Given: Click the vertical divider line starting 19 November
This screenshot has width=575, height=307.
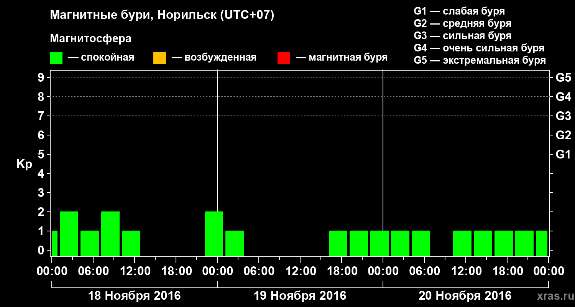Looking at the screenshot, I should coord(217,140).
